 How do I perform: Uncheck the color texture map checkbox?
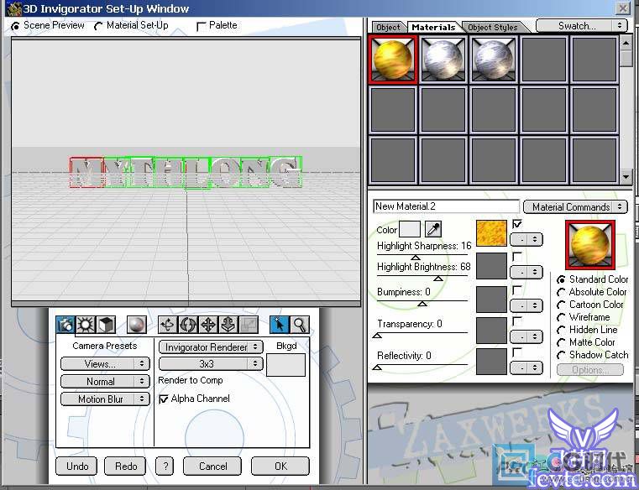pyautogui.click(x=517, y=224)
